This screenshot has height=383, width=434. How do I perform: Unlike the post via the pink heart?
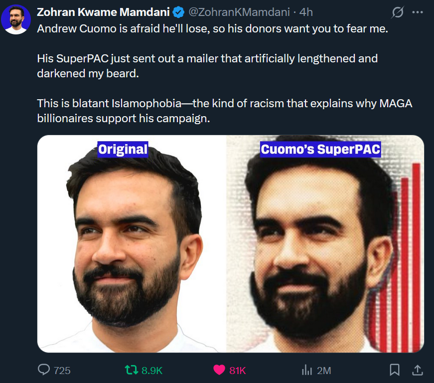219,370
